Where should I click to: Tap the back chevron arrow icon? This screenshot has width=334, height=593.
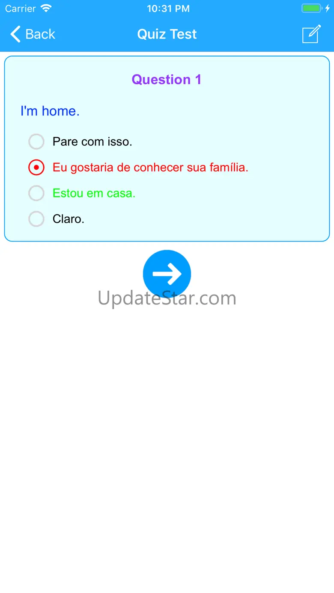point(15,34)
